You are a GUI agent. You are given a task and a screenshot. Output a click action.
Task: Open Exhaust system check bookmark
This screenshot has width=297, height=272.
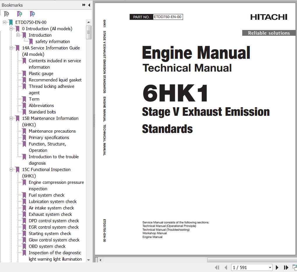click(50, 214)
